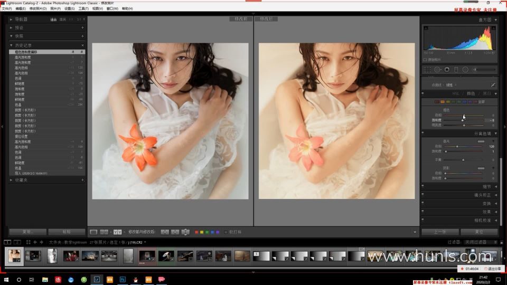This screenshot has height=285, width=507.
Task: Expand the Collections panel
Action: pyautogui.click(x=11, y=180)
